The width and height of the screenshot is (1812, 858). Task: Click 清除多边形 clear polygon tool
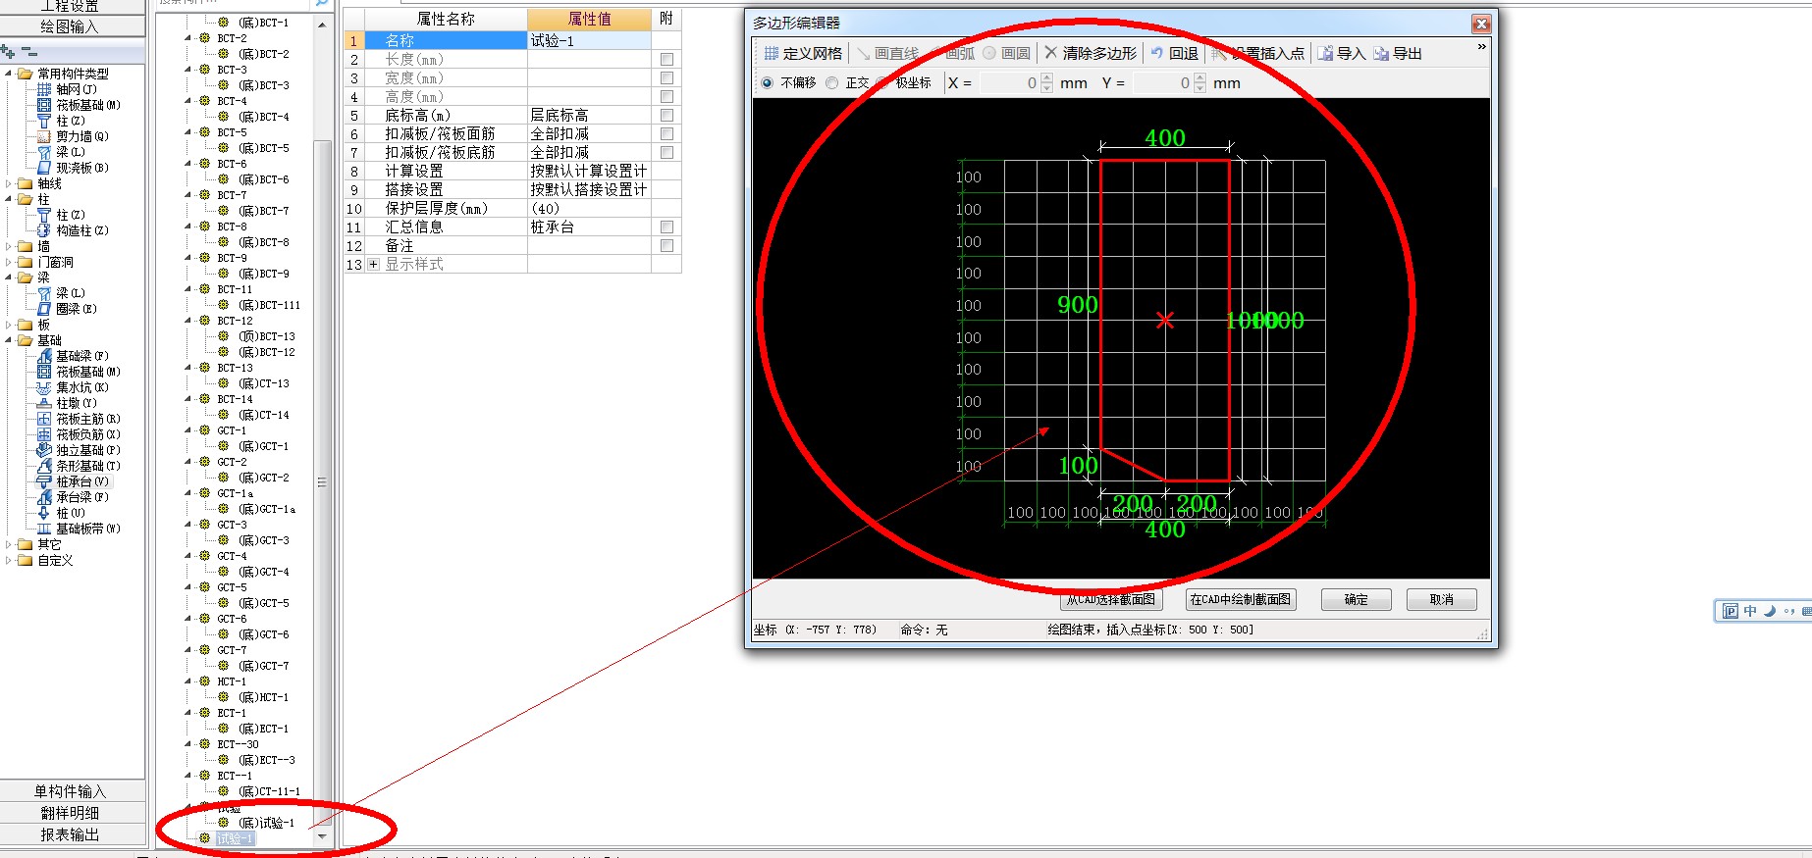1091,53
